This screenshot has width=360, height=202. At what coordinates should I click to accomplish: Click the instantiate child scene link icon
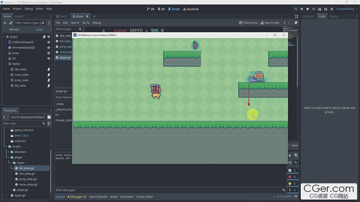pos(11,23)
